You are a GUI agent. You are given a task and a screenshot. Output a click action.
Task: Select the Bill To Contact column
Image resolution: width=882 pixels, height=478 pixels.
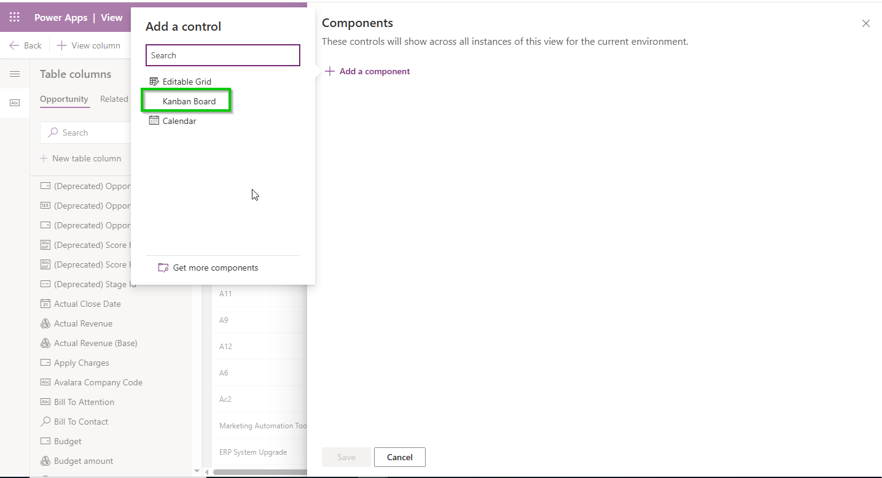[x=80, y=422]
